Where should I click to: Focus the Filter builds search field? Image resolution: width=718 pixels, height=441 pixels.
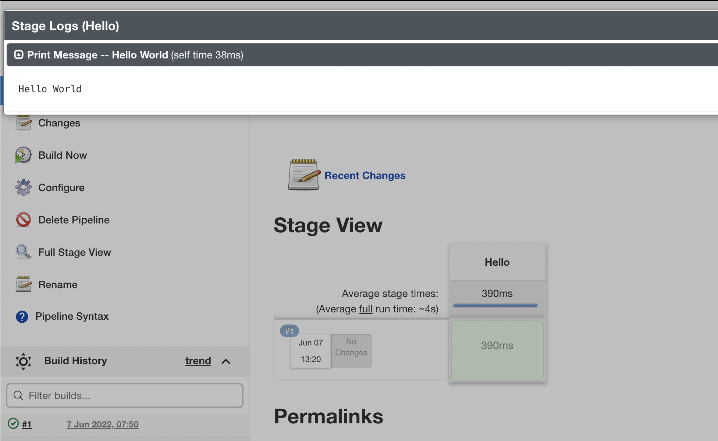pos(125,395)
